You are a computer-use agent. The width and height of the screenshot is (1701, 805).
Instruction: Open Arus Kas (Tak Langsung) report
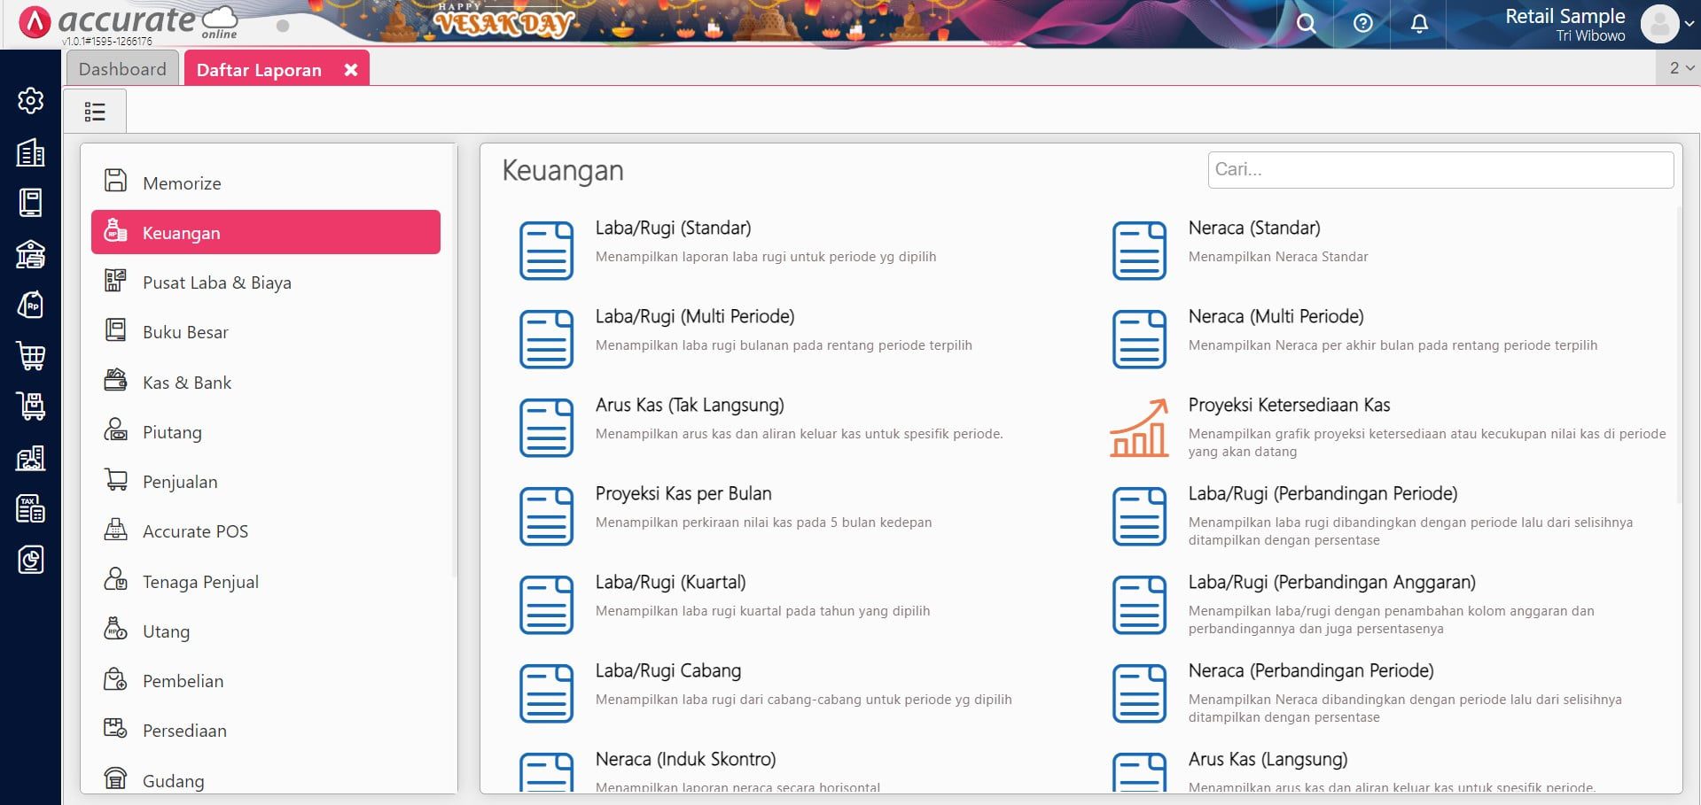point(689,406)
